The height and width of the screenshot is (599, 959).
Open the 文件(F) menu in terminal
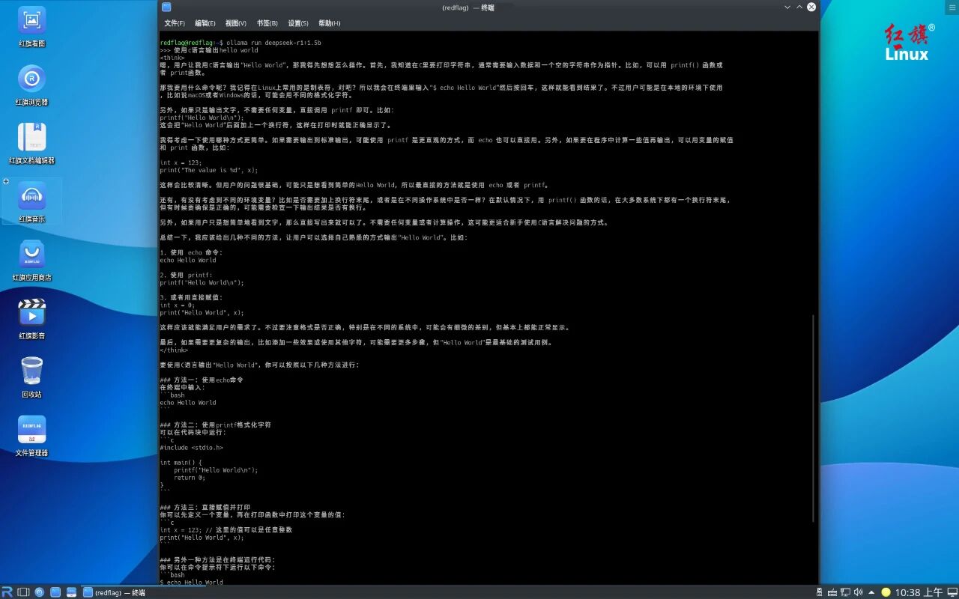click(175, 23)
